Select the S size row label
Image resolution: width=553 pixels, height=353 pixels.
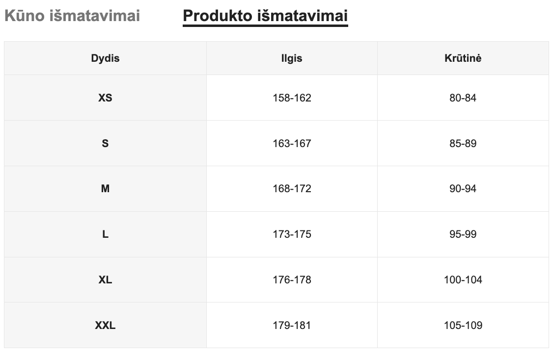[x=105, y=144]
